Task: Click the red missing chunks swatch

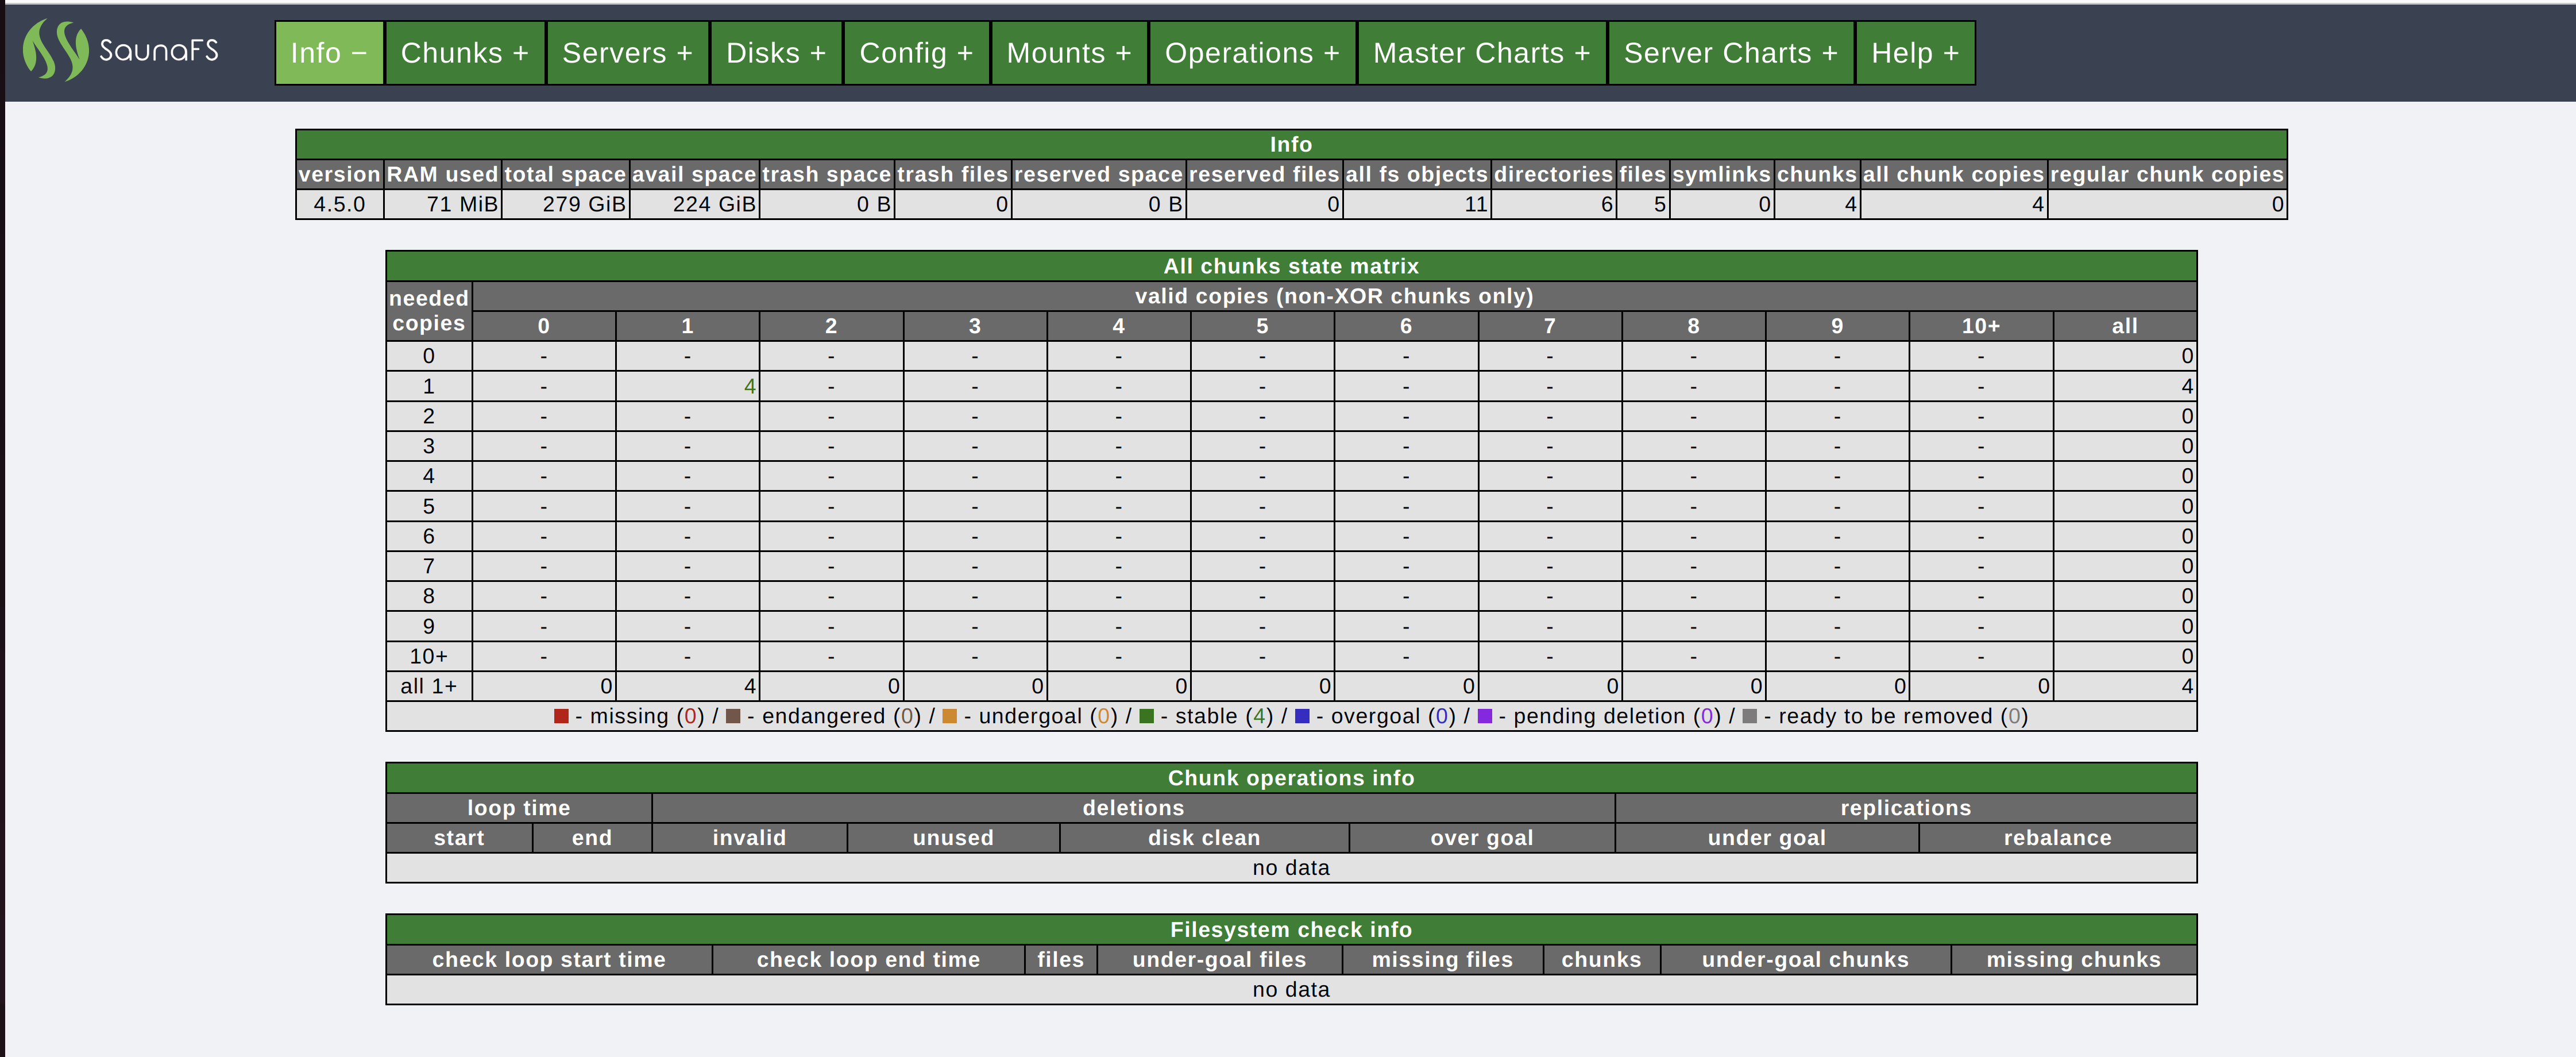Action: pos(561,716)
